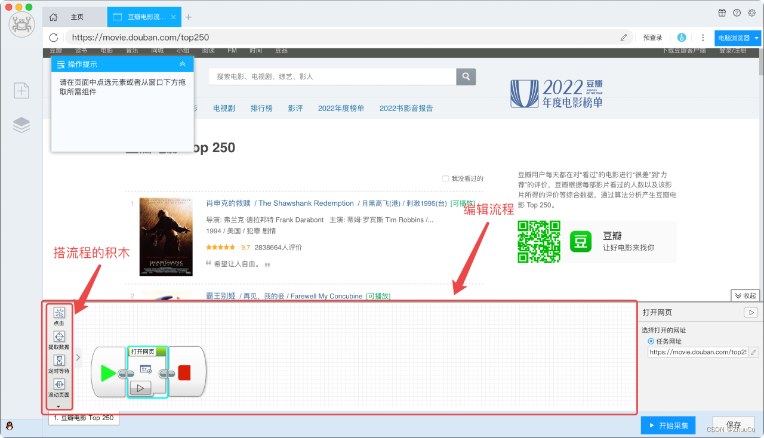Click the 保存 button
This screenshot has width=764, height=438.
[734, 425]
